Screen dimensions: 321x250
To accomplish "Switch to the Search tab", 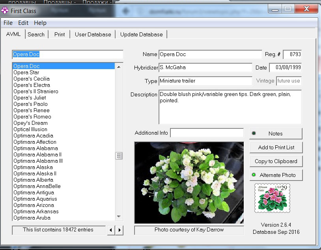I will 36,34.
